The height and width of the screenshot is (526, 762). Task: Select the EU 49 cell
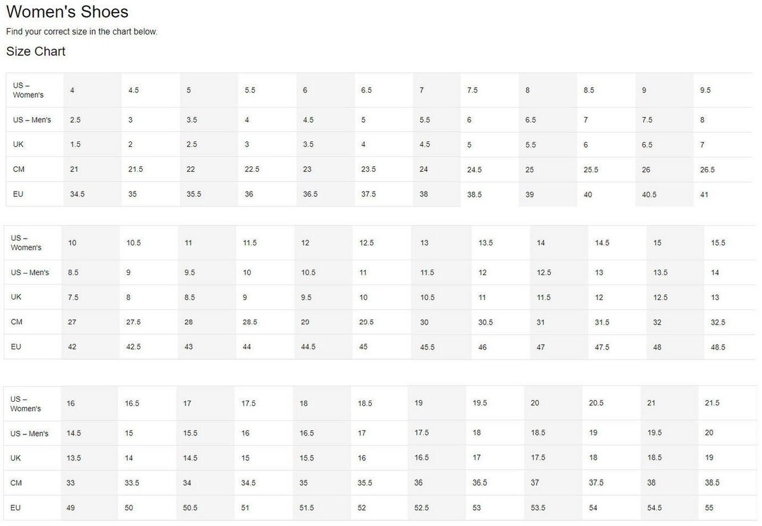[71, 507]
